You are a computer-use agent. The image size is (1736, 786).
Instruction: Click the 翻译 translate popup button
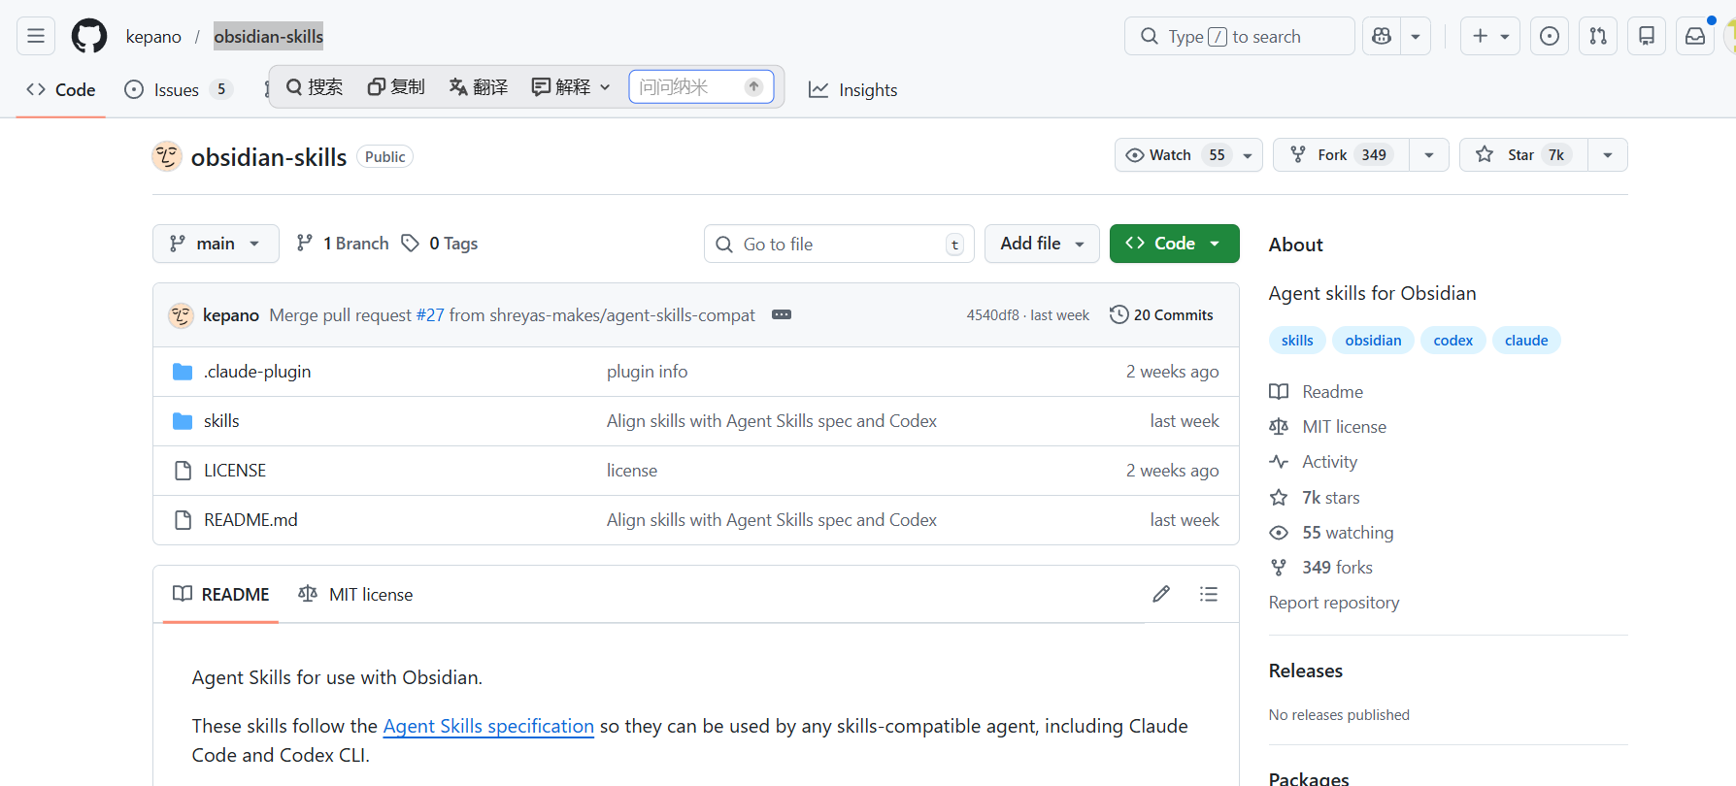pos(479,87)
